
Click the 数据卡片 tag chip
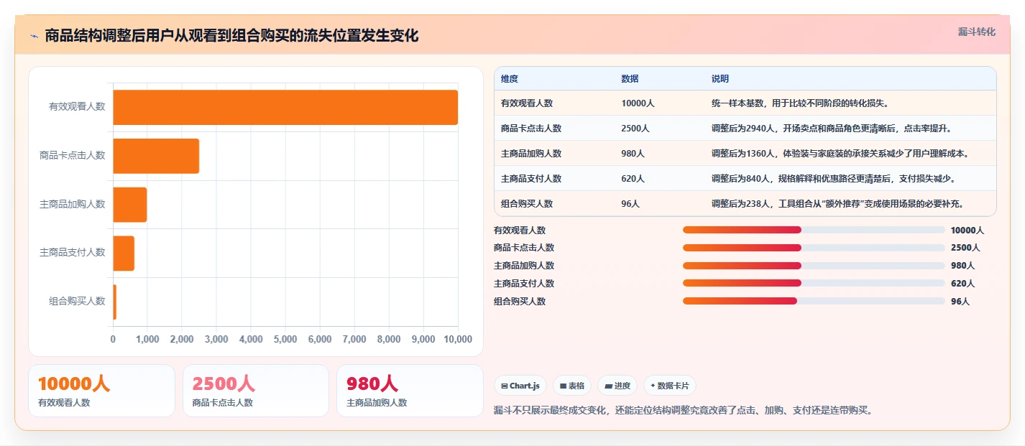[669, 386]
